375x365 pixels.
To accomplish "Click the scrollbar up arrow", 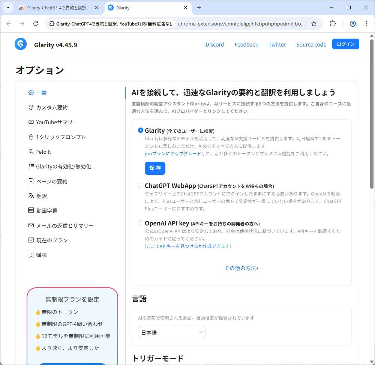I will [372, 36].
